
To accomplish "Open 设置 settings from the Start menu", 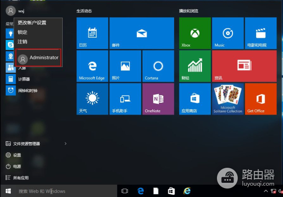I will [x=17, y=155].
